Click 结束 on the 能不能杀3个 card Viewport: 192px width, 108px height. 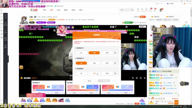tap(57, 93)
